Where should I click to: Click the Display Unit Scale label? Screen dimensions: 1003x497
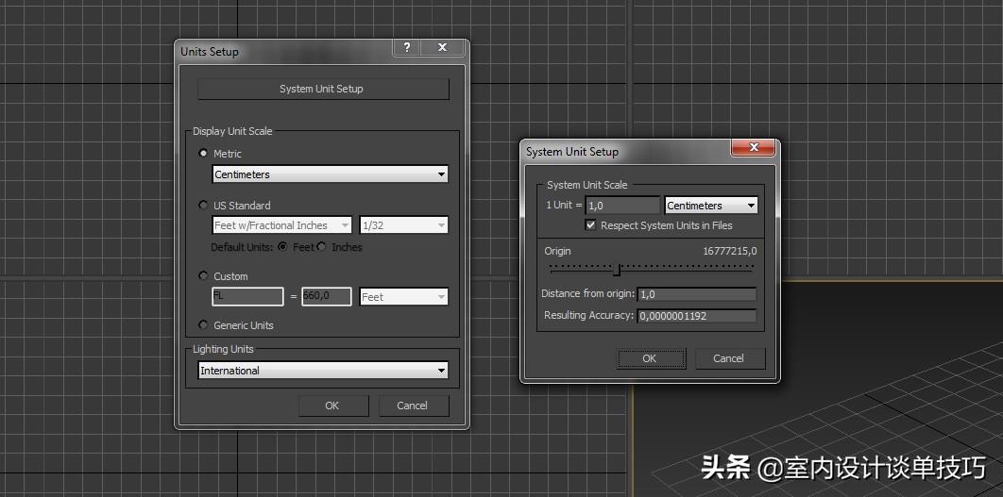coord(233,131)
